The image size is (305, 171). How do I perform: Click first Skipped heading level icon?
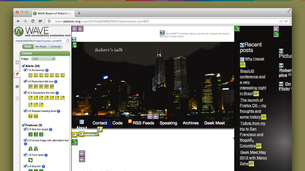(31, 116)
